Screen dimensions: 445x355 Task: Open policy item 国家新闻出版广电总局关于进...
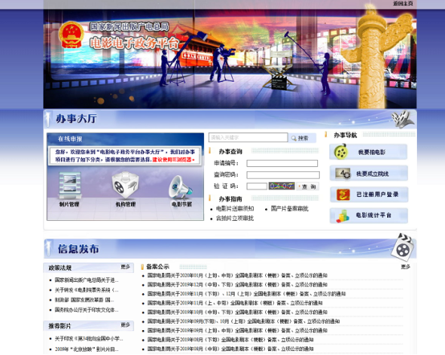87,280
